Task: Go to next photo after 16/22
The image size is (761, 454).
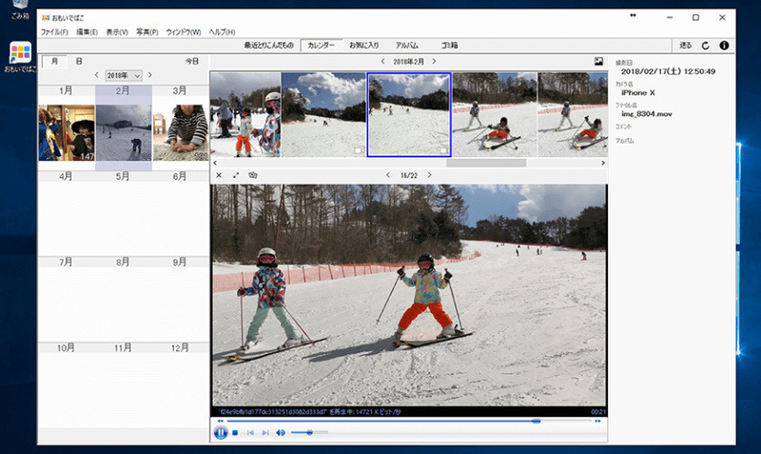Action: click(x=430, y=175)
